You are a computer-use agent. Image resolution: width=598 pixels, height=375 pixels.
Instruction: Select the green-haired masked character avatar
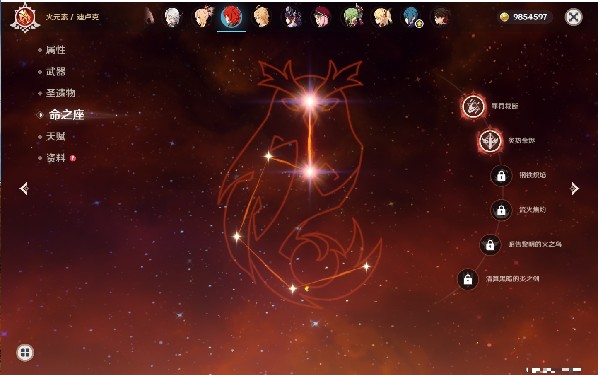(352, 17)
